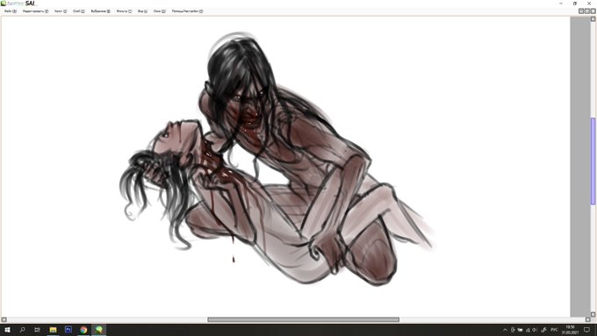Open the Холст (Canvas) menu
Image resolution: width=597 pixels, height=336 pixels.
pos(61,11)
